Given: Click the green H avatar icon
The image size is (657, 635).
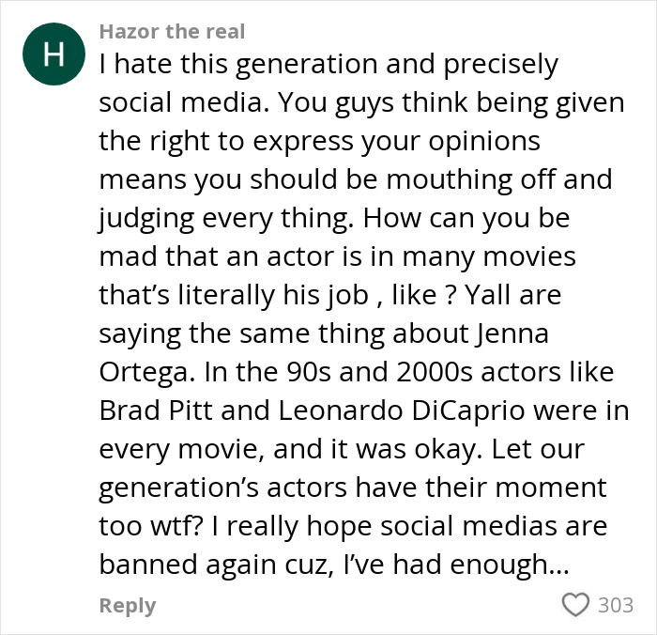Looking at the screenshot, I should point(53,55).
